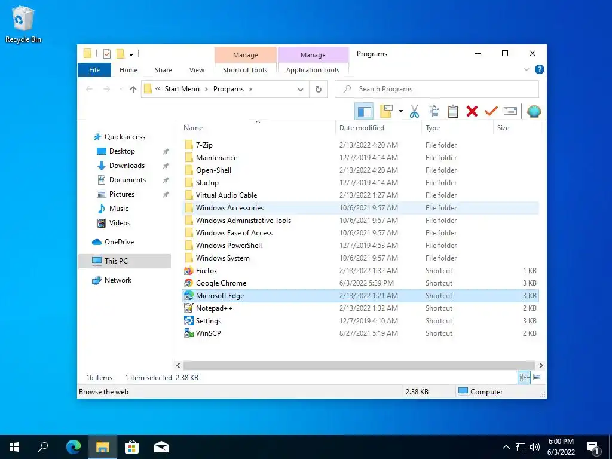This screenshot has height=459, width=612.
Task: Click the Cut scissors icon
Action: tap(415, 111)
